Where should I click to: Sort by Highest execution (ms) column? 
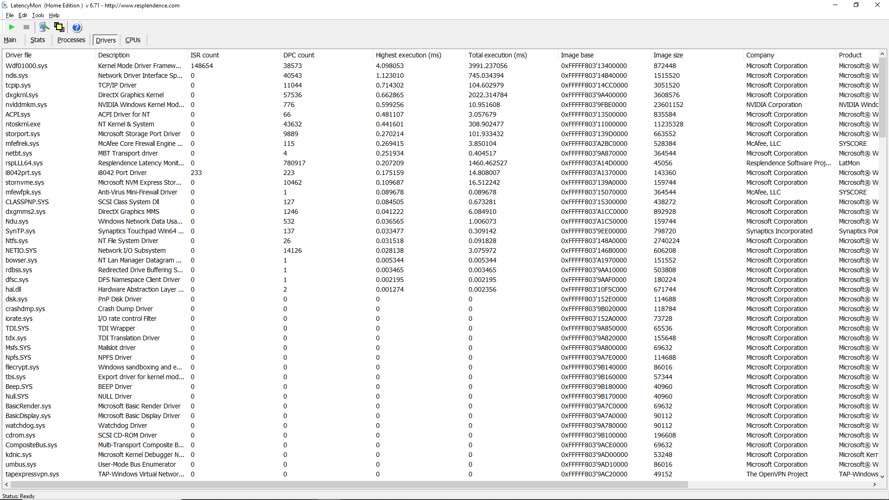coord(408,55)
